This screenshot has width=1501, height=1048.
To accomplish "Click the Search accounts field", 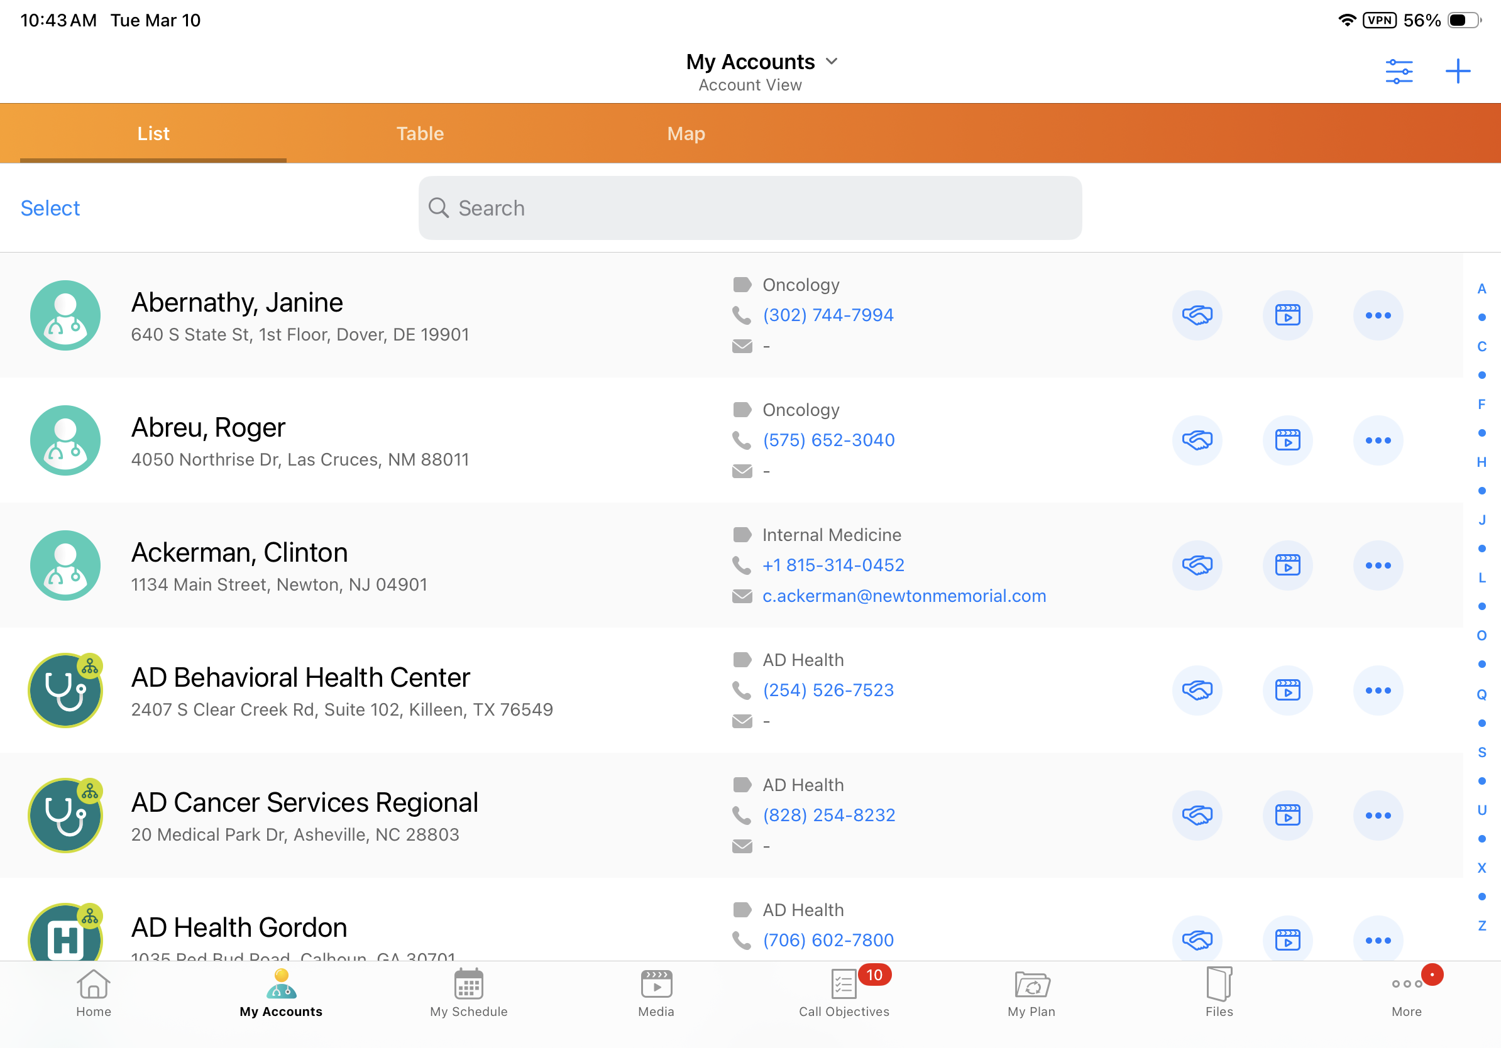I will coord(749,208).
